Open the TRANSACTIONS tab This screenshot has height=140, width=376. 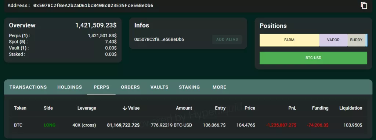click(28, 87)
